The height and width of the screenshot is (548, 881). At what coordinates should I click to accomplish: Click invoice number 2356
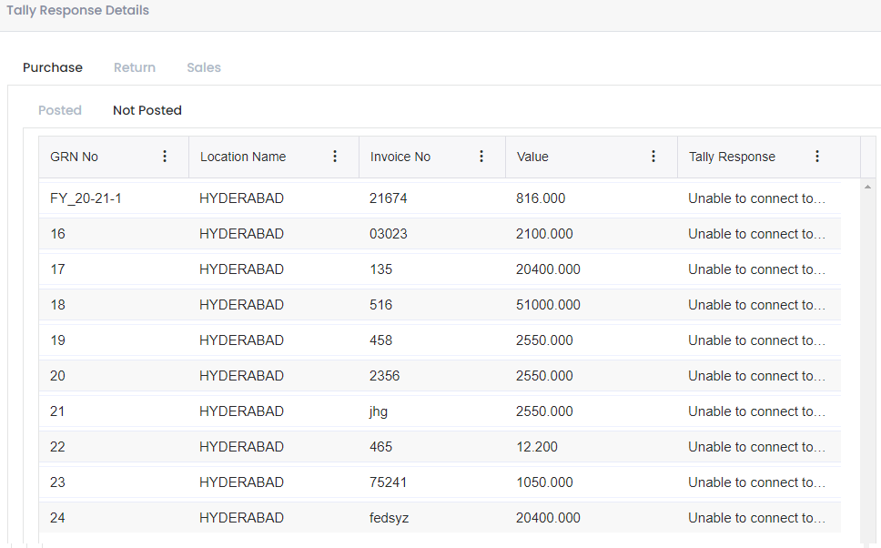pos(384,375)
